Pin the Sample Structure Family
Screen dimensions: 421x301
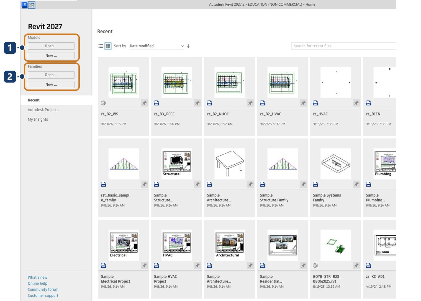point(303,184)
